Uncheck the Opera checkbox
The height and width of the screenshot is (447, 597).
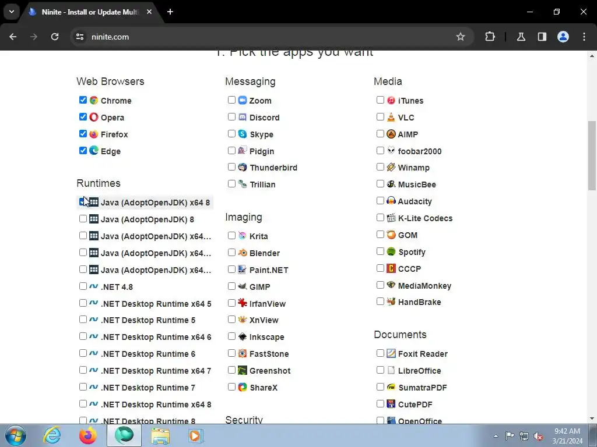[83, 116]
